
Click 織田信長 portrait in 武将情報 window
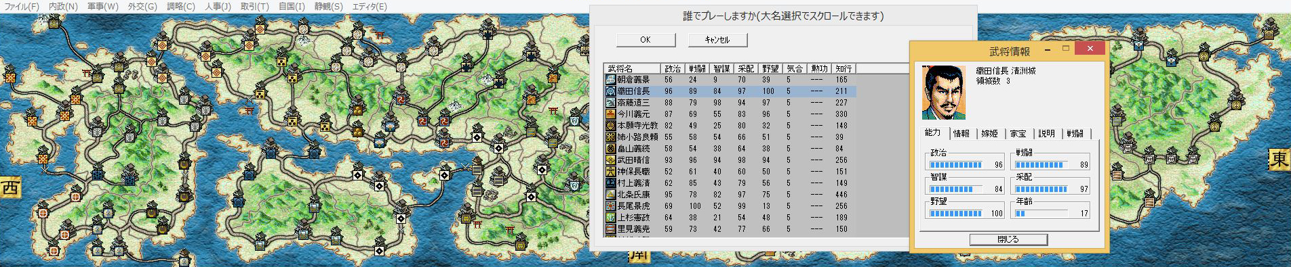pos(944,93)
